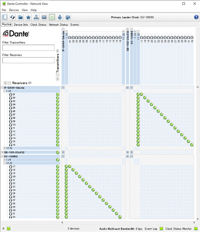
Task: Click the globe toolbar icon
Action: pos(68,17)
